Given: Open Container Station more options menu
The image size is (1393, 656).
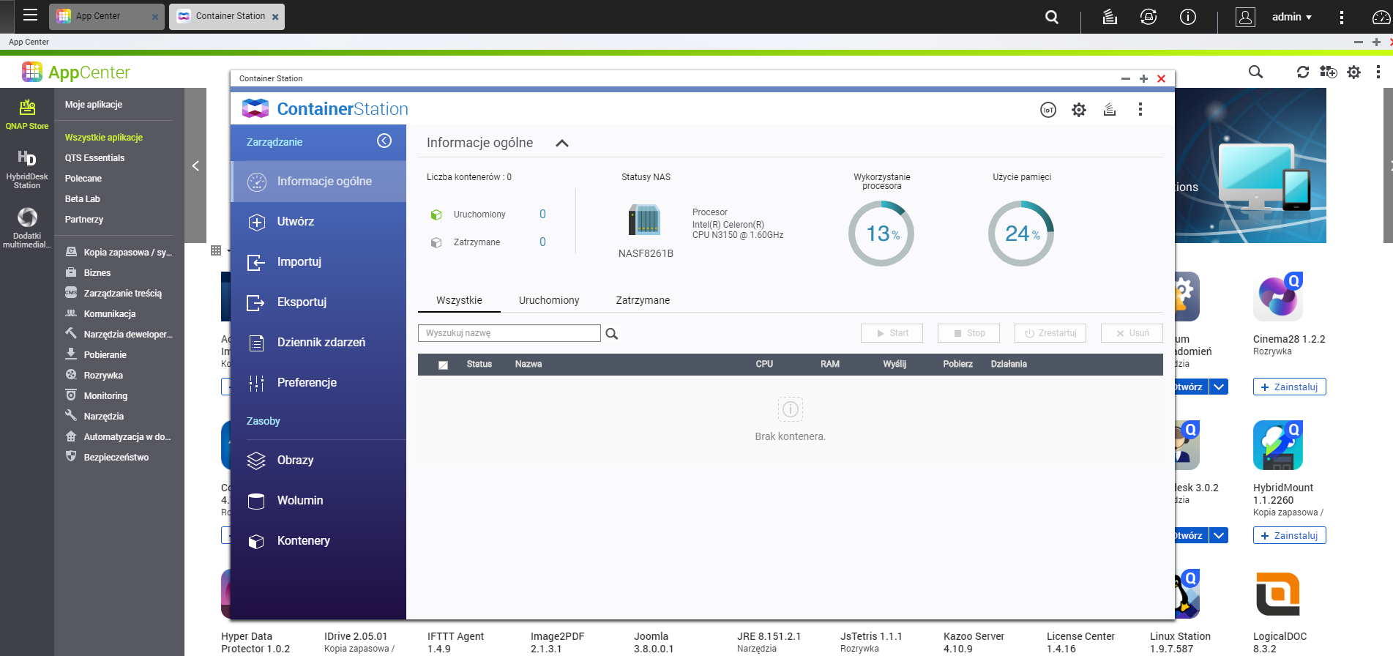Looking at the screenshot, I should point(1140,110).
